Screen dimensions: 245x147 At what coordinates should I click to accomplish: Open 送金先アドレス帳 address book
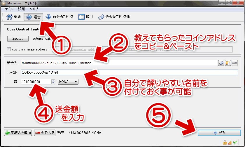pos(114,17)
